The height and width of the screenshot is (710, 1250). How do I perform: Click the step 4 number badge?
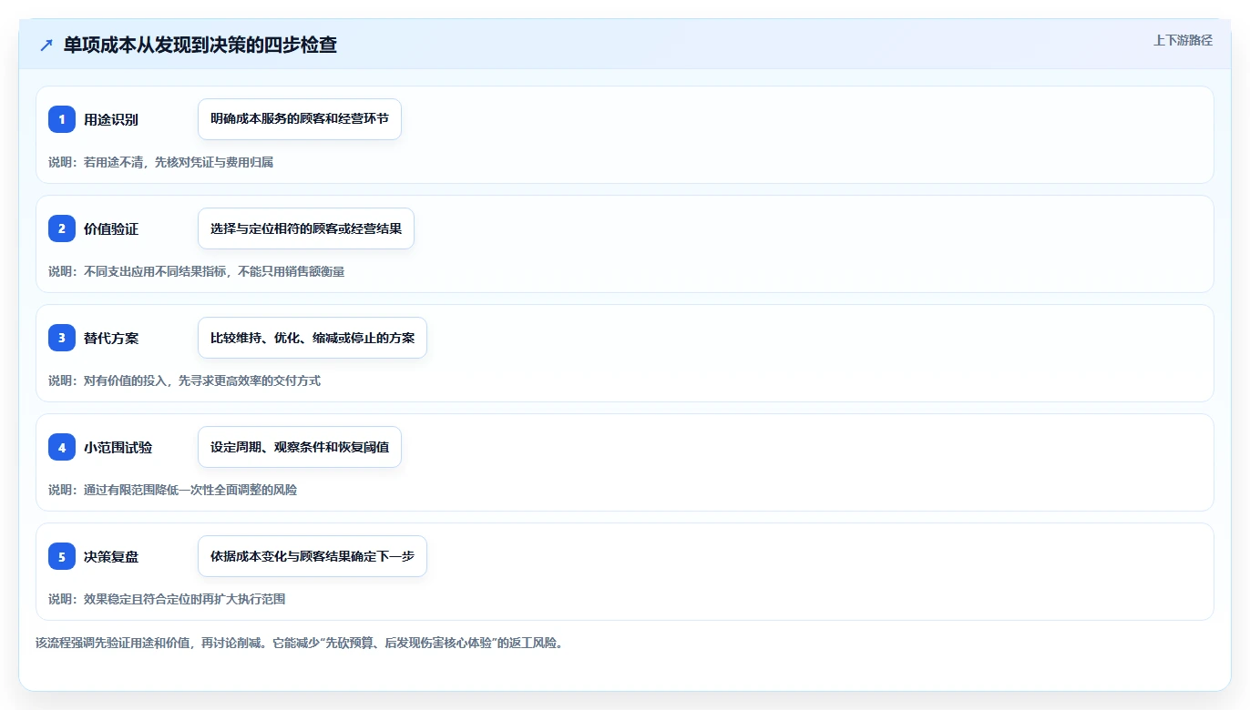[x=62, y=447]
